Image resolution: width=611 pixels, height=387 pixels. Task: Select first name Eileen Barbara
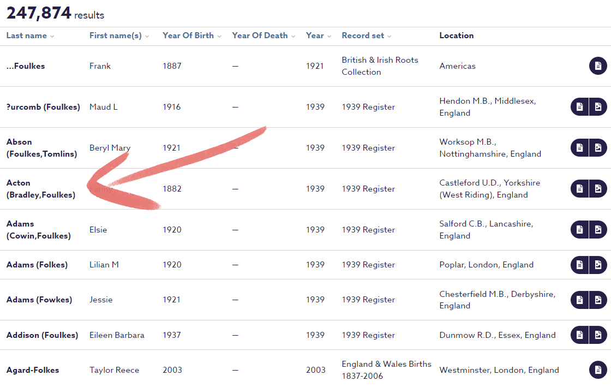click(x=117, y=335)
